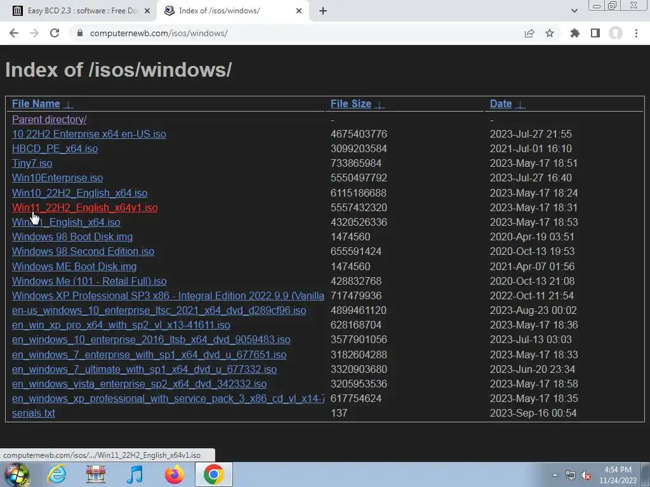Select the file size 733865984
This screenshot has height=487, width=650.
click(355, 163)
